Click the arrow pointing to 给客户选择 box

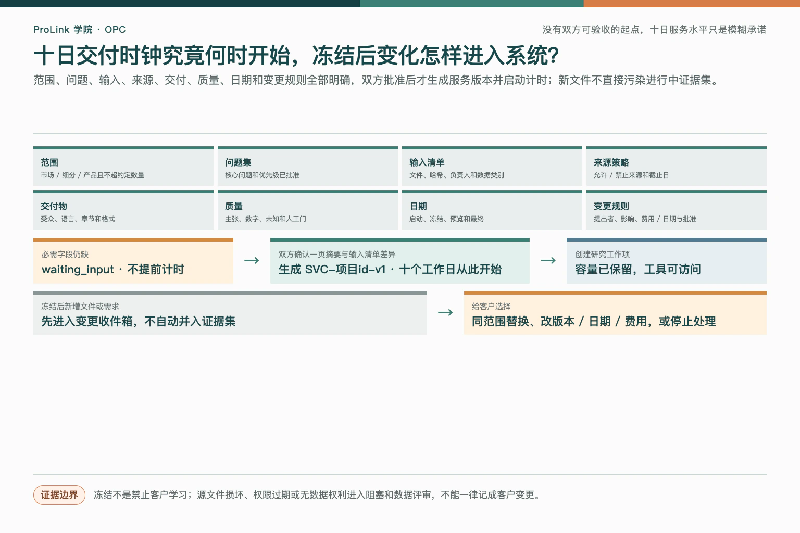tap(445, 312)
